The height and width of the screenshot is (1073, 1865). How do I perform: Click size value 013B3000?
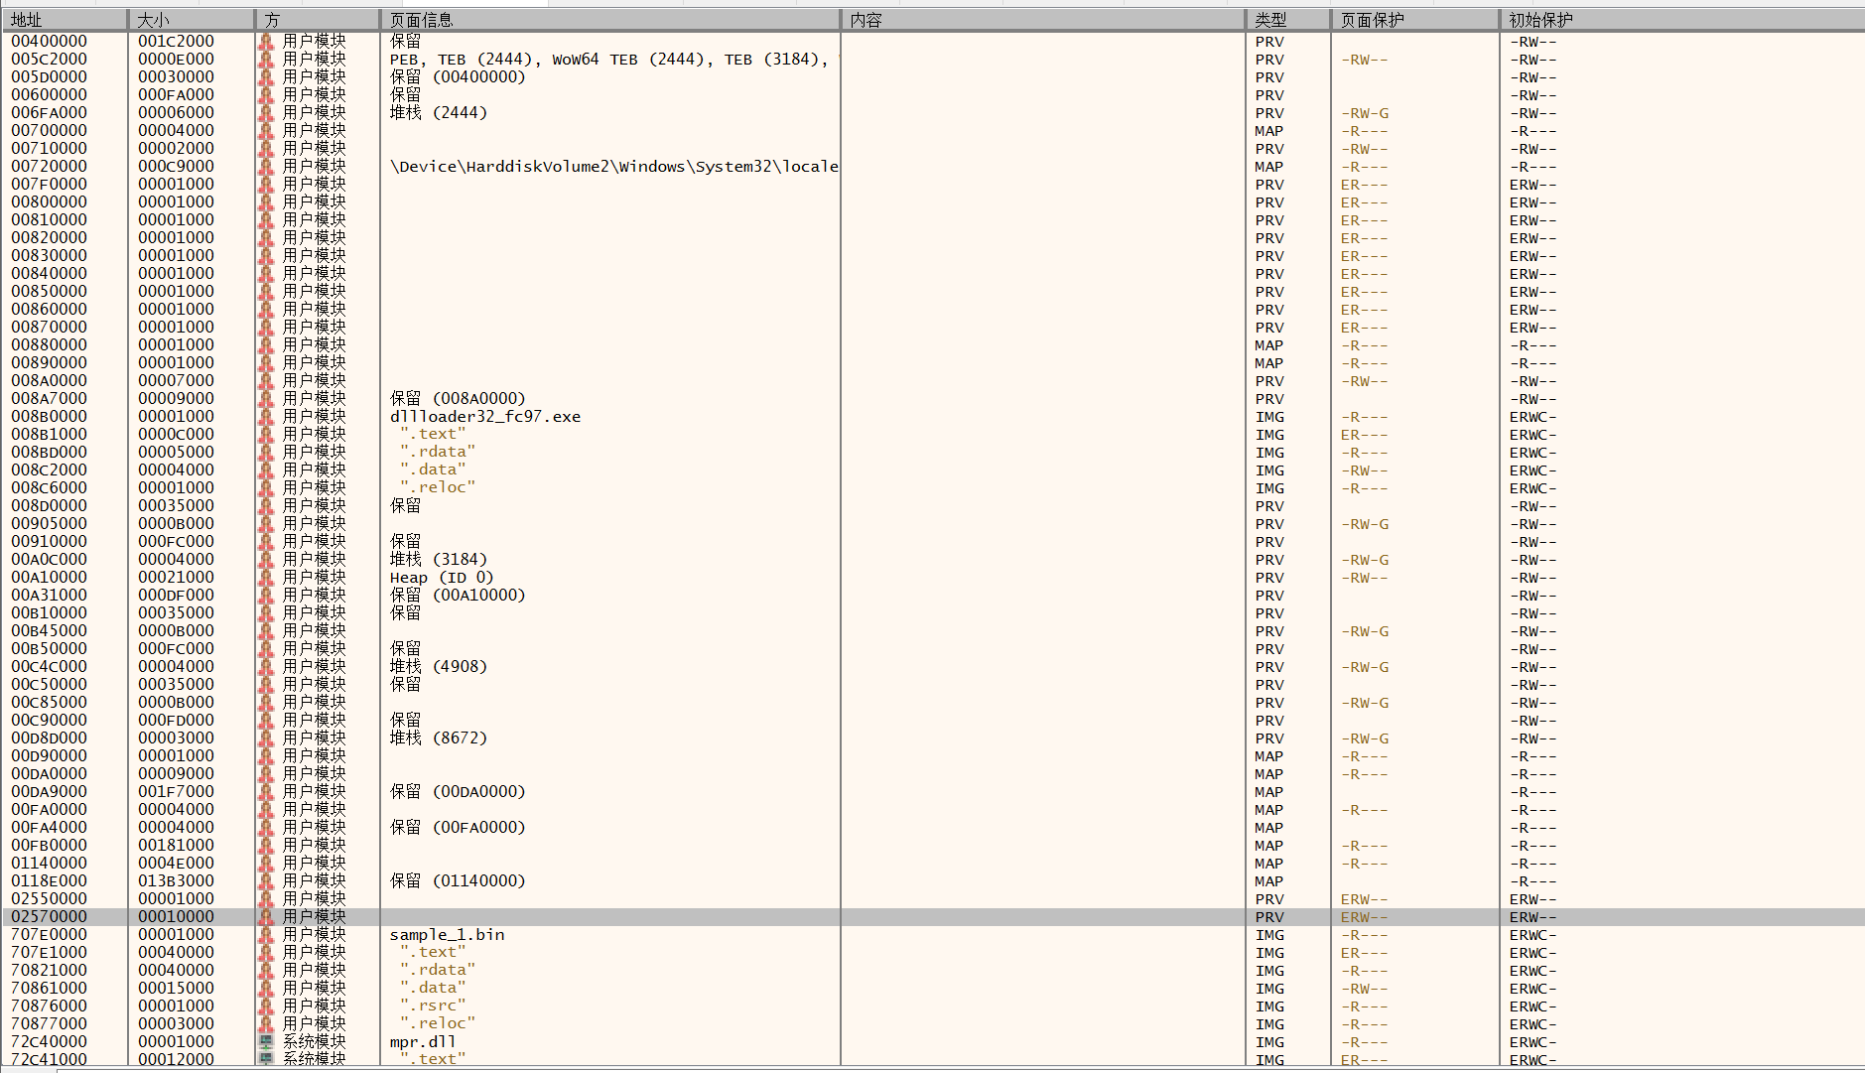[177, 881]
